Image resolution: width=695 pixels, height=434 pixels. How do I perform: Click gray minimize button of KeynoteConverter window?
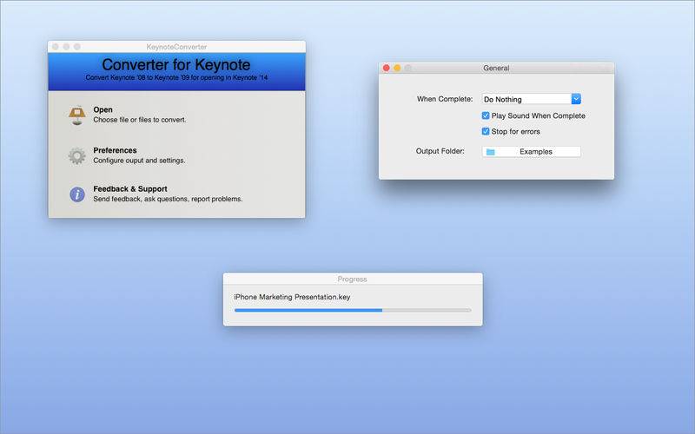[x=66, y=47]
